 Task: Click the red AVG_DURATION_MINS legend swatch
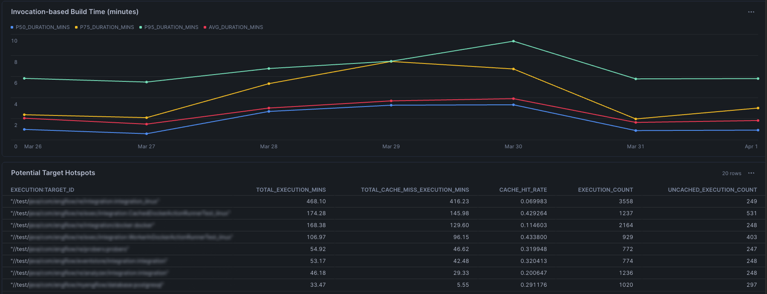tap(205, 27)
